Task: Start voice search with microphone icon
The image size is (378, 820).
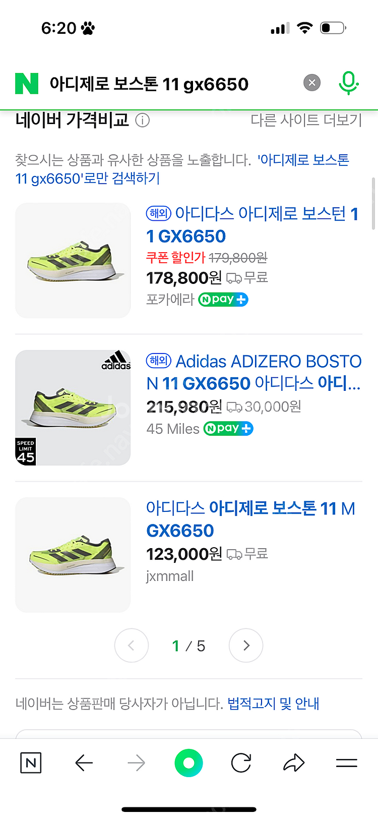Action: (x=348, y=83)
